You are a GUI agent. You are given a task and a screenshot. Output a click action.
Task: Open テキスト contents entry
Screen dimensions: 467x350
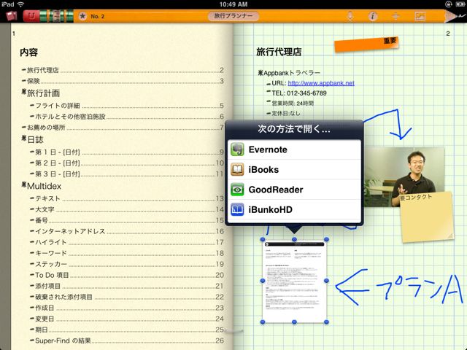click(127, 198)
